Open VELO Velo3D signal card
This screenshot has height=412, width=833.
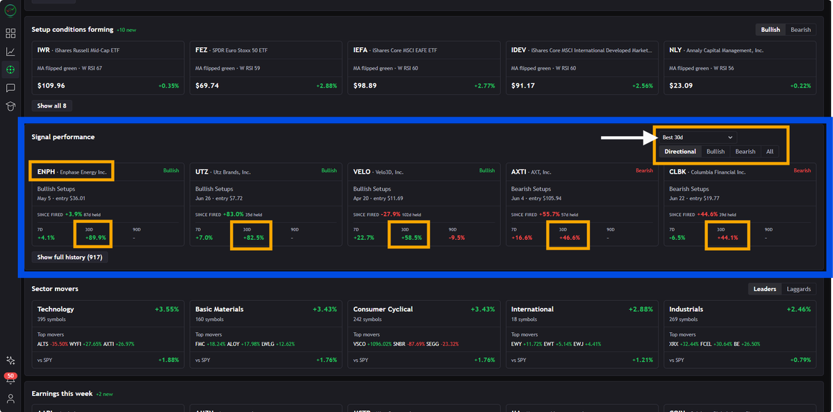click(424, 205)
